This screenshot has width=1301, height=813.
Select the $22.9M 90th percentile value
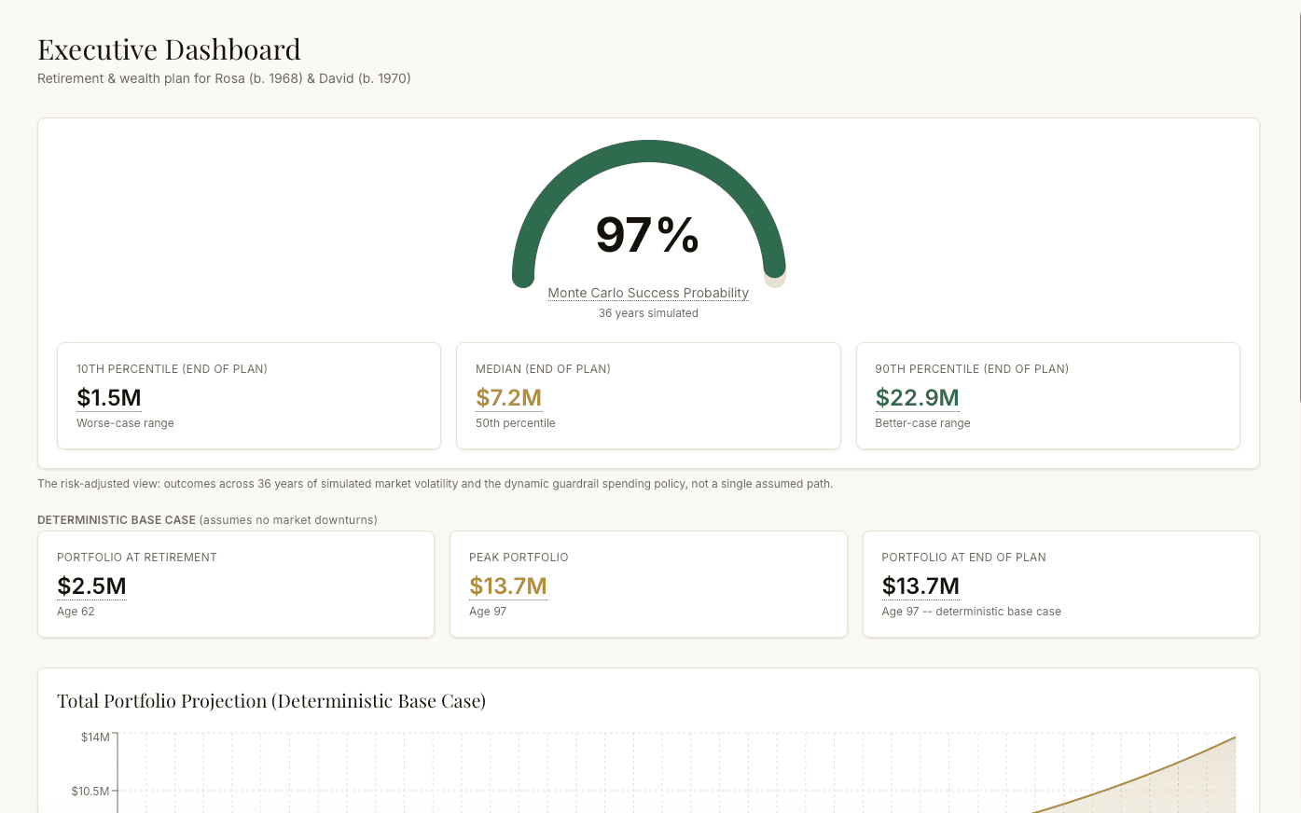[917, 398]
